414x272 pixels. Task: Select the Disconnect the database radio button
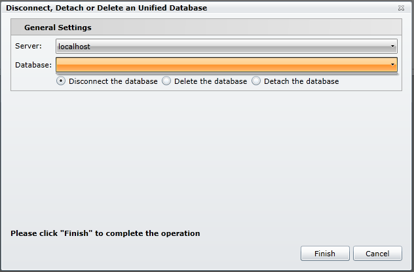(x=61, y=81)
